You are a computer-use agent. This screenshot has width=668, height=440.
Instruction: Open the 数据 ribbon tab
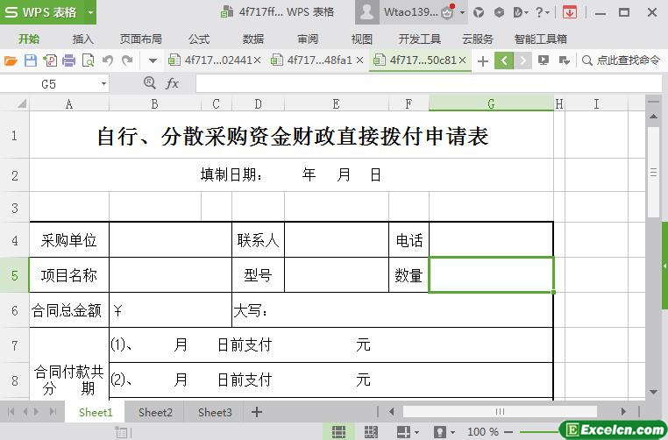(x=253, y=39)
